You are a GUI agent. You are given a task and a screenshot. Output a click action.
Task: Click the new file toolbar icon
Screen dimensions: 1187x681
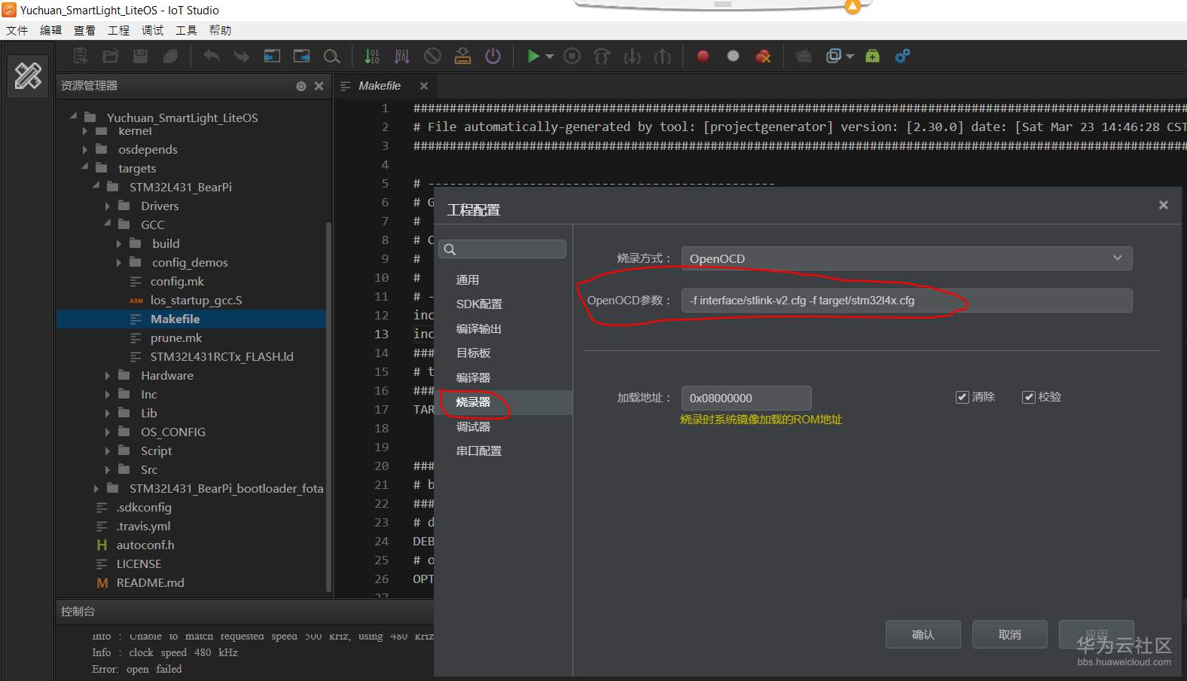pos(81,56)
